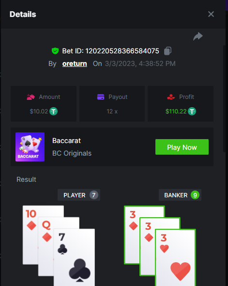
Task: Select the BANKER score label
Action: tap(180, 195)
